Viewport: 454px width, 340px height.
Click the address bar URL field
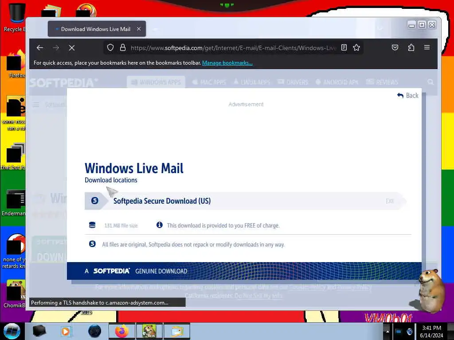click(233, 48)
